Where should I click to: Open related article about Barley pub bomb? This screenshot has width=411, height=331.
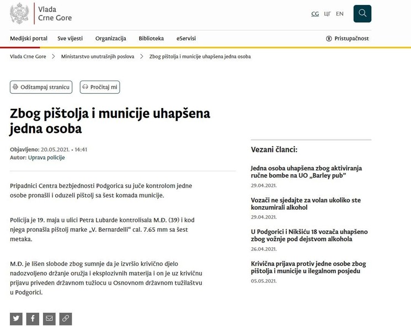click(306, 172)
